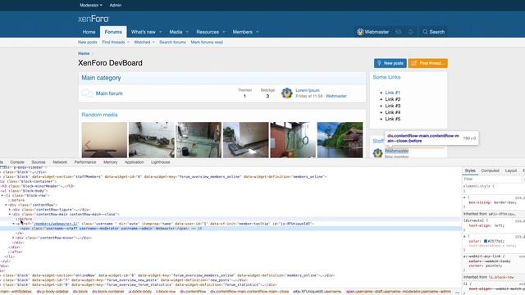
Task: Click the avatar beside Lorem ipsum
Action: 287,93
